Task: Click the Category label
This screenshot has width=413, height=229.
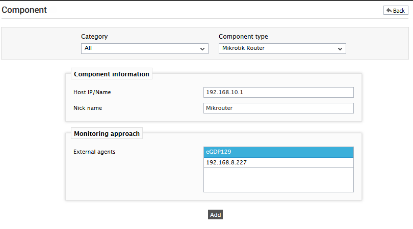Action: [94, 37]
